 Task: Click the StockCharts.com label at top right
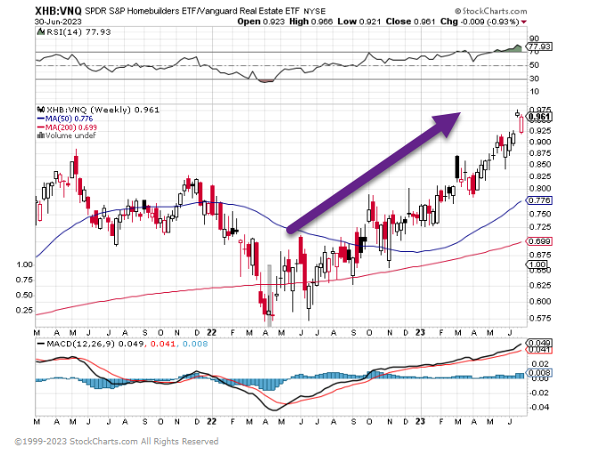(491, 11)
